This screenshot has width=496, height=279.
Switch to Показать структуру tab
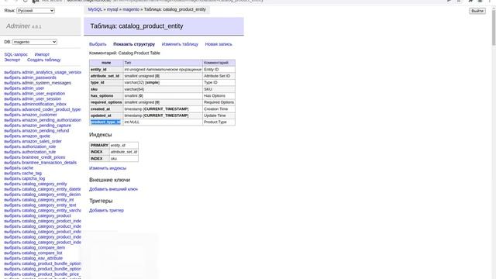point(134,44)
